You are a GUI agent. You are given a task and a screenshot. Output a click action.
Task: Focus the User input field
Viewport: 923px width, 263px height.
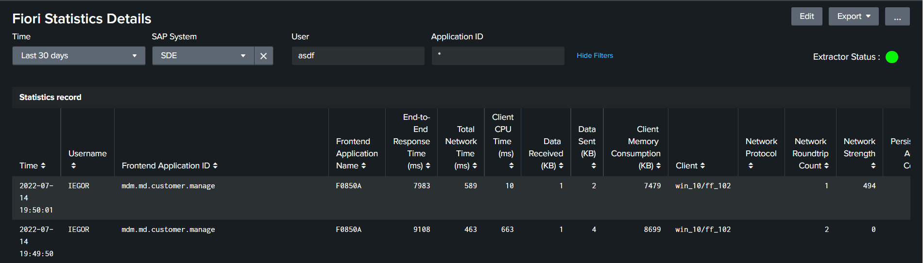point(358,56)
